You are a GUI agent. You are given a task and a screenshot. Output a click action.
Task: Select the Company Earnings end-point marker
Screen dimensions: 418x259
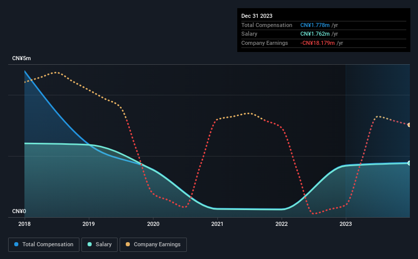409,125
